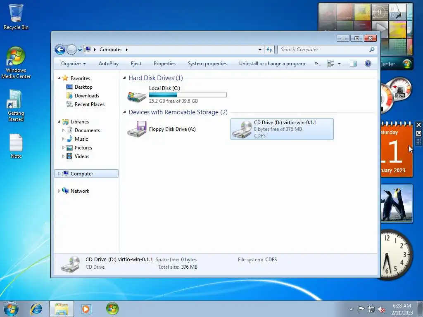The width and height of the screenshot is (423, 317).
Task: Click the Local Disk (C:) usage bar
Action: click(x=188, y=95)
